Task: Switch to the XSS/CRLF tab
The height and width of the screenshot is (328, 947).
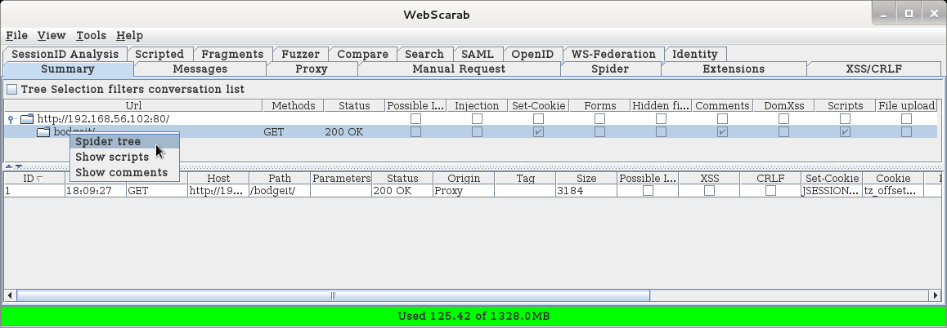Action: coord(874,69)
